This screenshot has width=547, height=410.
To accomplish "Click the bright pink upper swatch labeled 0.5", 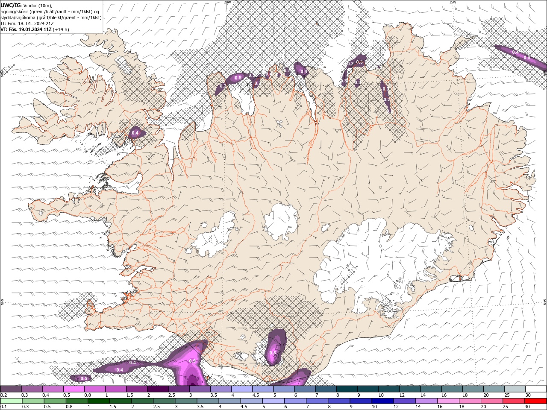I will 74,389.
